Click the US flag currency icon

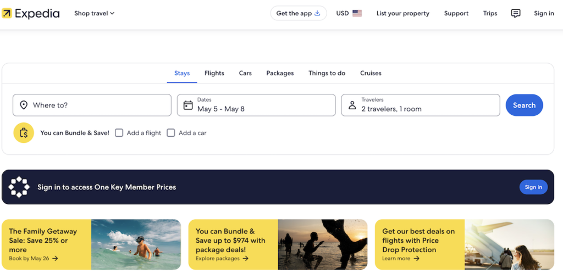tap(357, 13)
